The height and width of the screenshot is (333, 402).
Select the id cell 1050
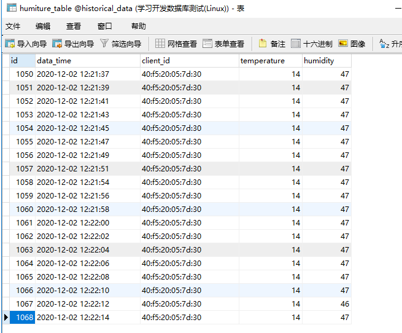[22, 74]
